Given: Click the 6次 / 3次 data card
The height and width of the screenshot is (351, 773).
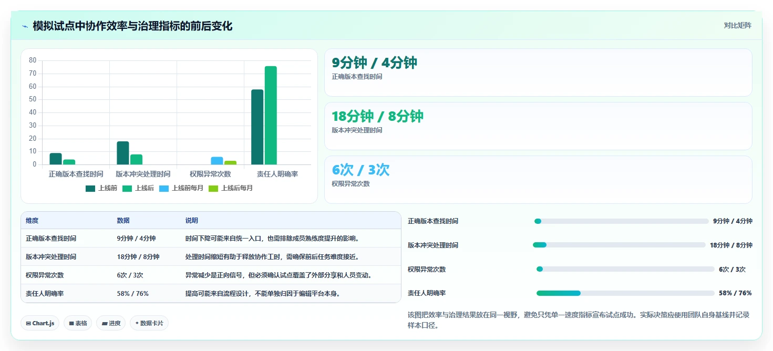Looking at the screenshot, I should click(x=538, y=180).
